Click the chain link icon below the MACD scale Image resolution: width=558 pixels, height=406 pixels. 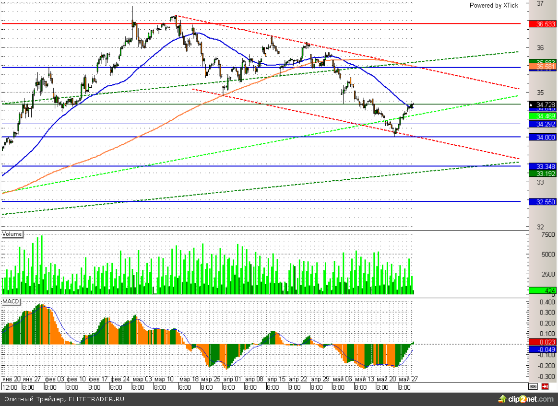(x=533, y=386)
